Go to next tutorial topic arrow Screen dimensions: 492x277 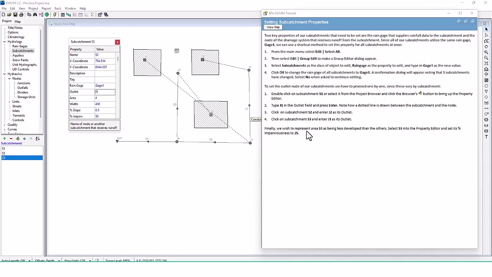tap(473, 22)
